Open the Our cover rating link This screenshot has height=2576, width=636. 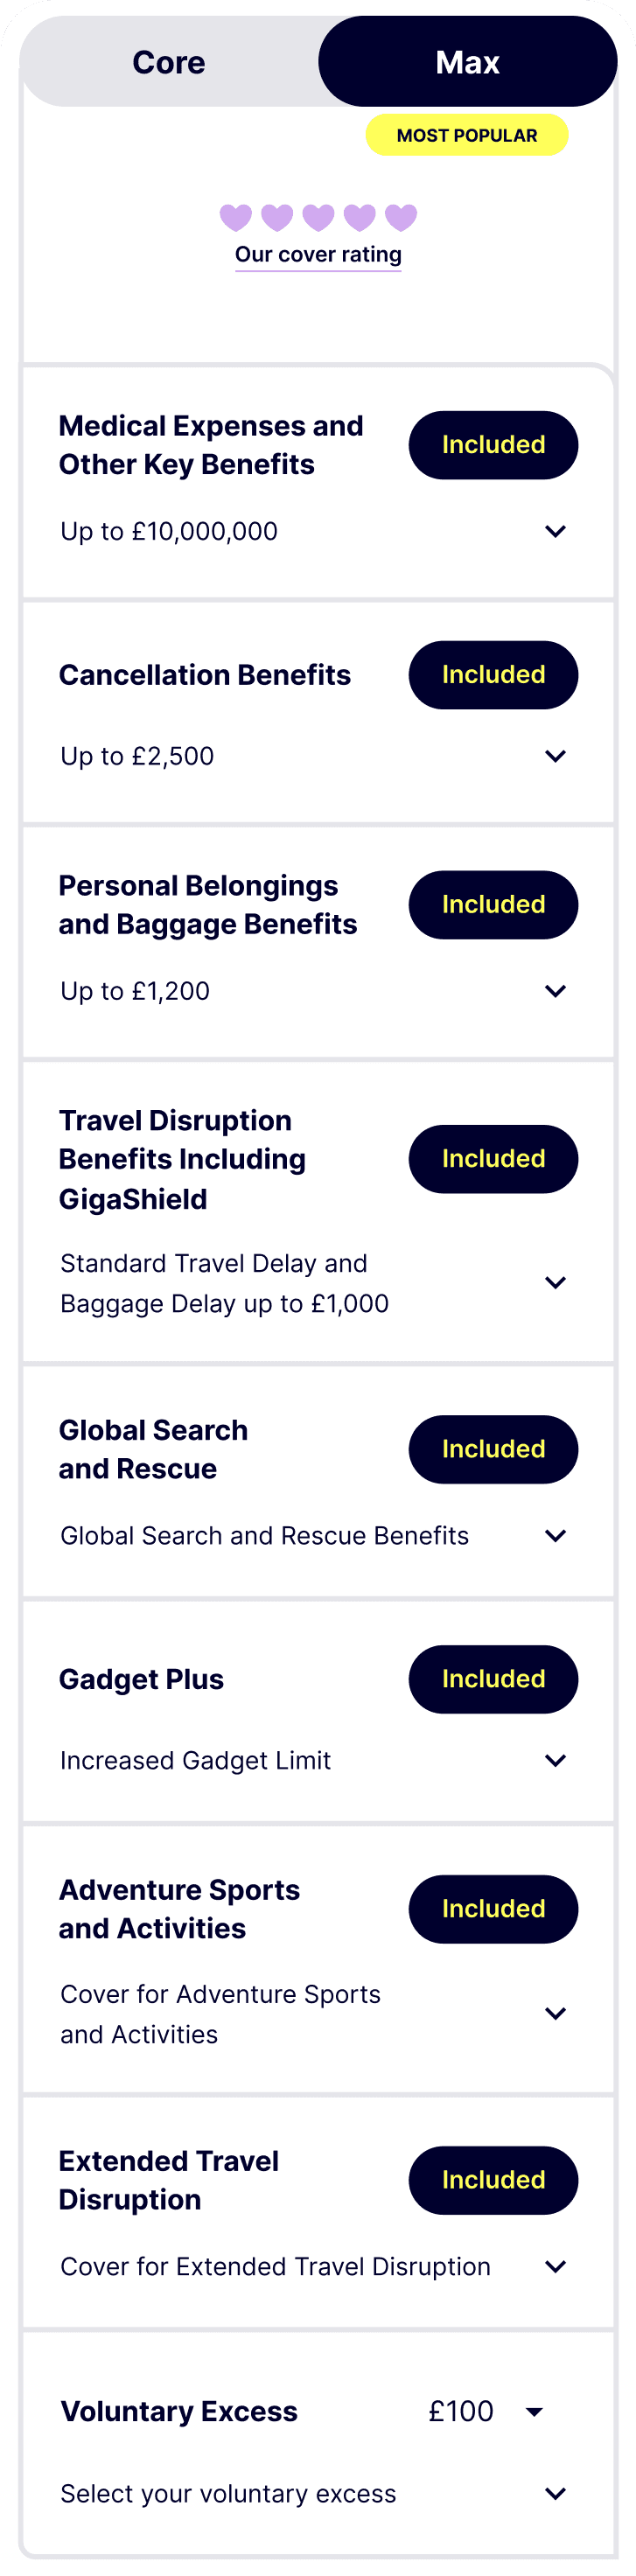pyautogui.click(x=317, y=254)
